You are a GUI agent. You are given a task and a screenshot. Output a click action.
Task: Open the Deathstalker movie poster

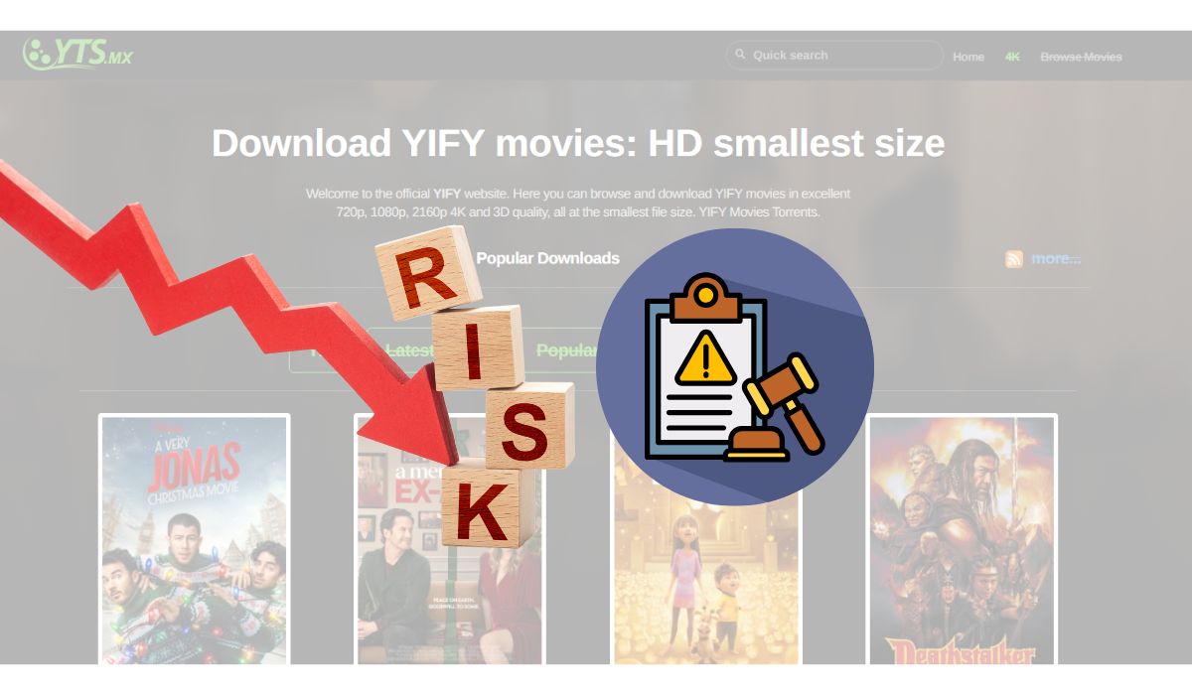tap(963, 539)
